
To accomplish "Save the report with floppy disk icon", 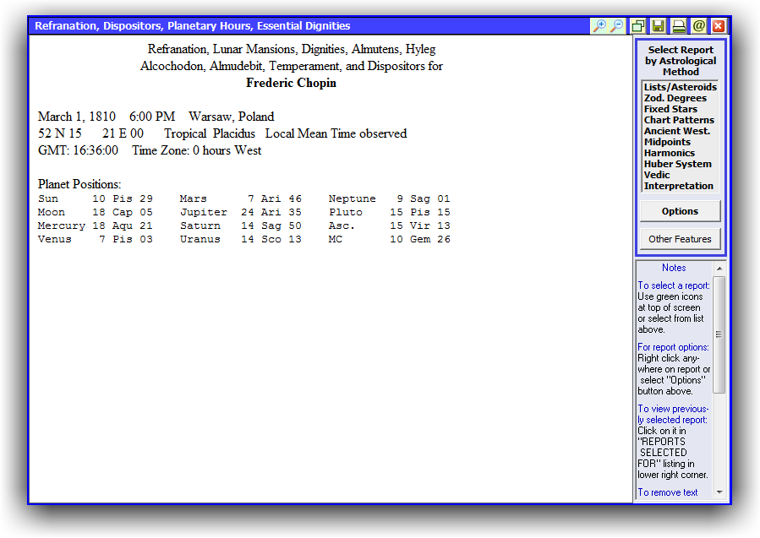I will click(659, 26).
